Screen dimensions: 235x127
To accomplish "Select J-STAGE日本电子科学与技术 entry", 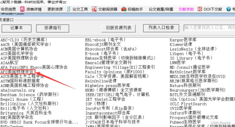I will coord(113,122).
